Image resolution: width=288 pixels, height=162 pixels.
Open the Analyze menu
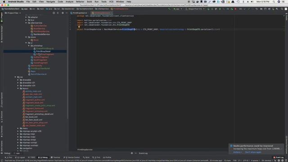(x=69, y=2)
